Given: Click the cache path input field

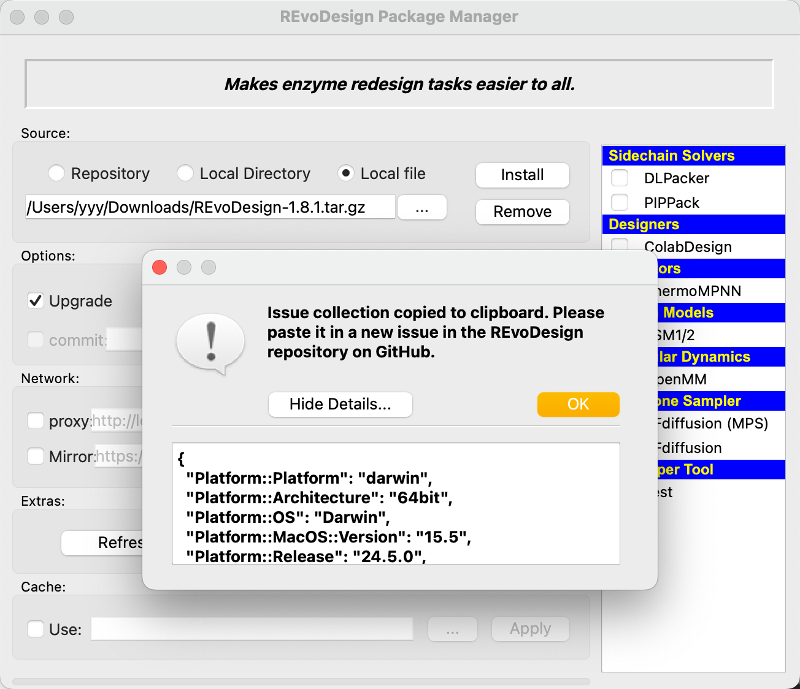Looking at the screenshot, I should 252,629.
